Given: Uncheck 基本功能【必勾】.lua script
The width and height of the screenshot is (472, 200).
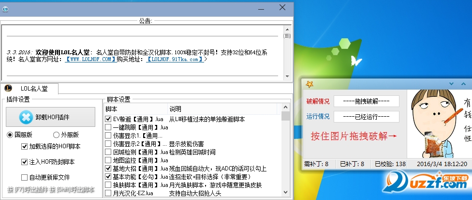Looking at the screenshot, I should tap(108, 176).
